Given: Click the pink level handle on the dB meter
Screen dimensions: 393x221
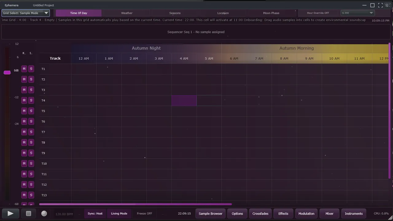Looking at the screenshot, I should 7,72.
